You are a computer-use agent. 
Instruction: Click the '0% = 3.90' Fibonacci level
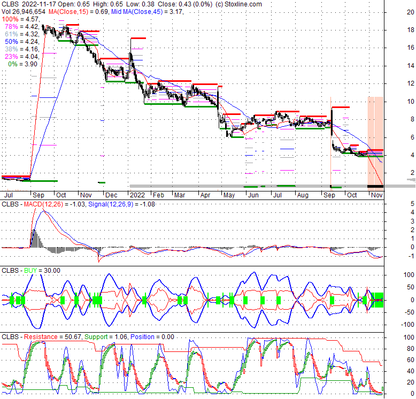click(x=23, y=64)
